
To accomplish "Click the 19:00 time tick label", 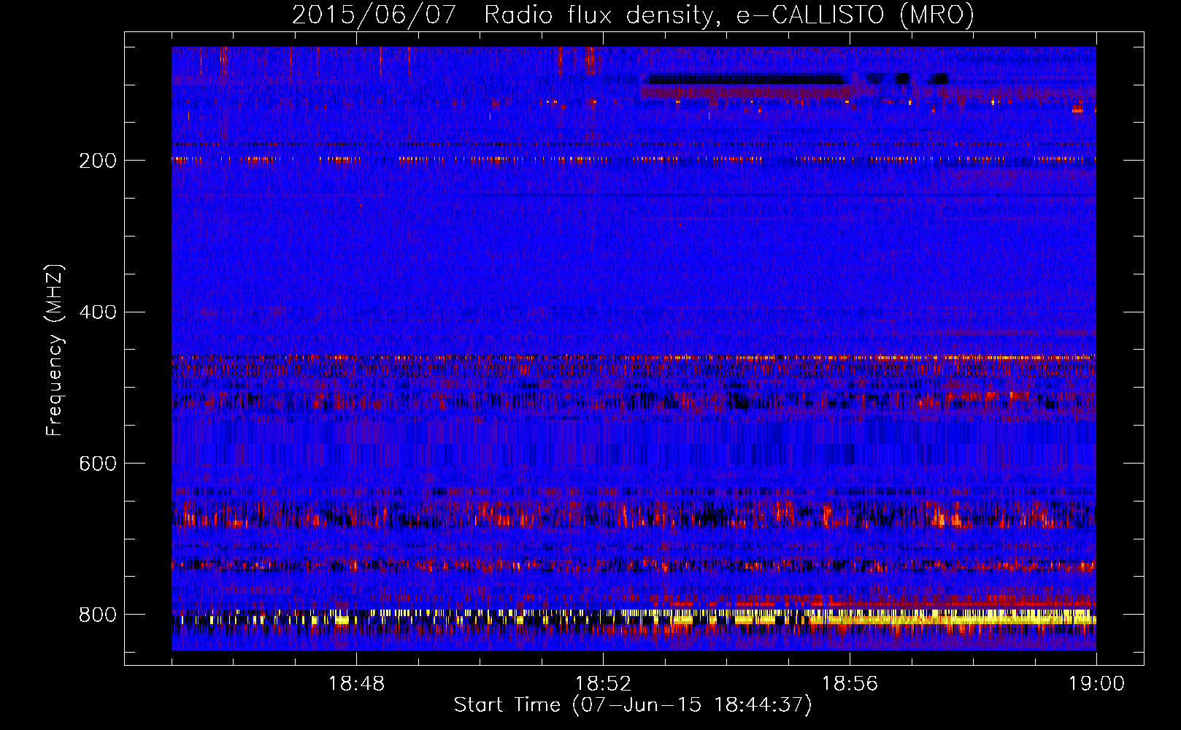I will [1096, 684].
